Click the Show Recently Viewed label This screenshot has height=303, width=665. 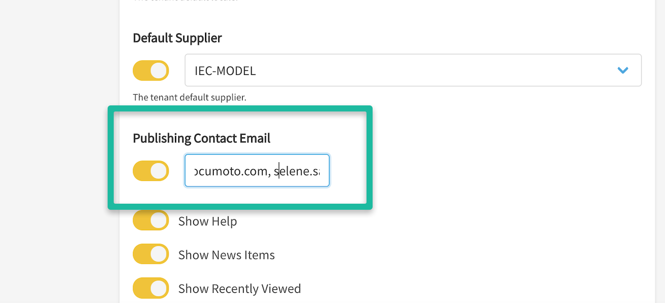click(240, 289)
